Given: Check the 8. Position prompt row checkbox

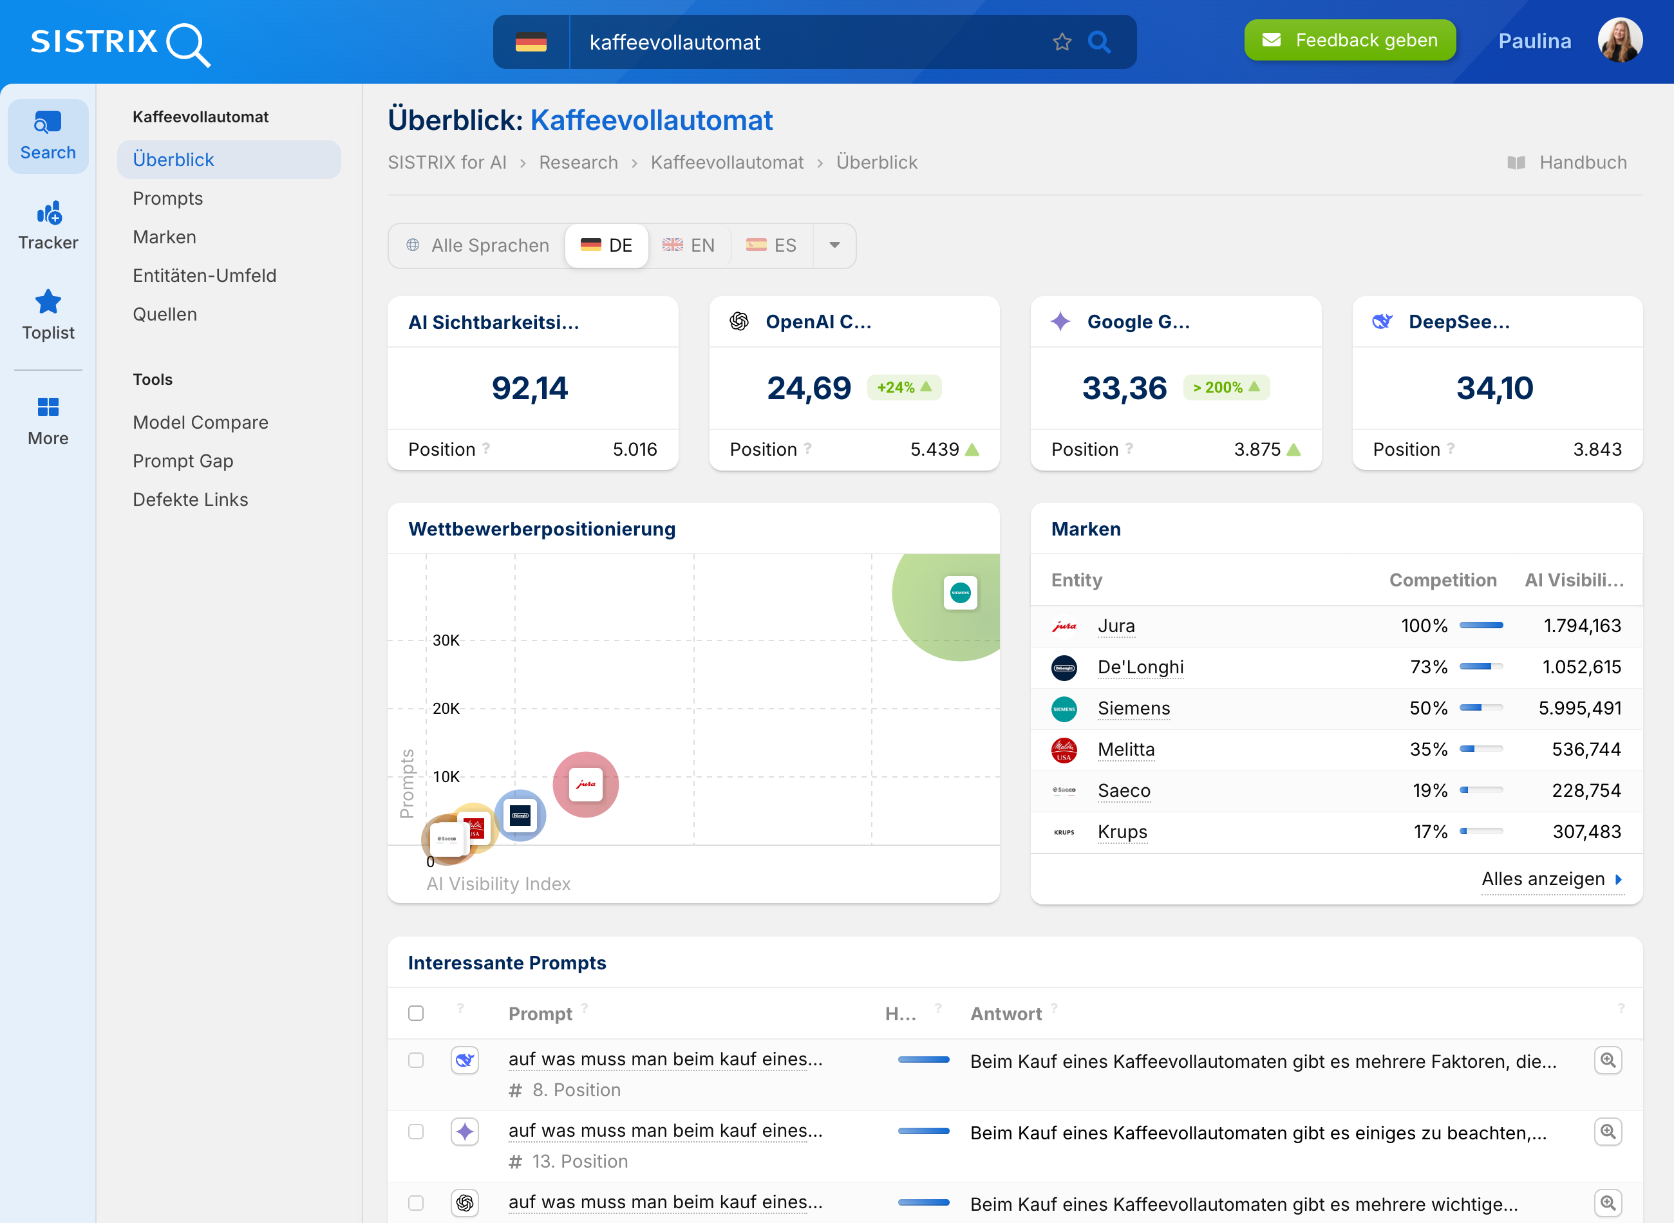Looking at the screenshot, I should click(x=416, y=1060).
